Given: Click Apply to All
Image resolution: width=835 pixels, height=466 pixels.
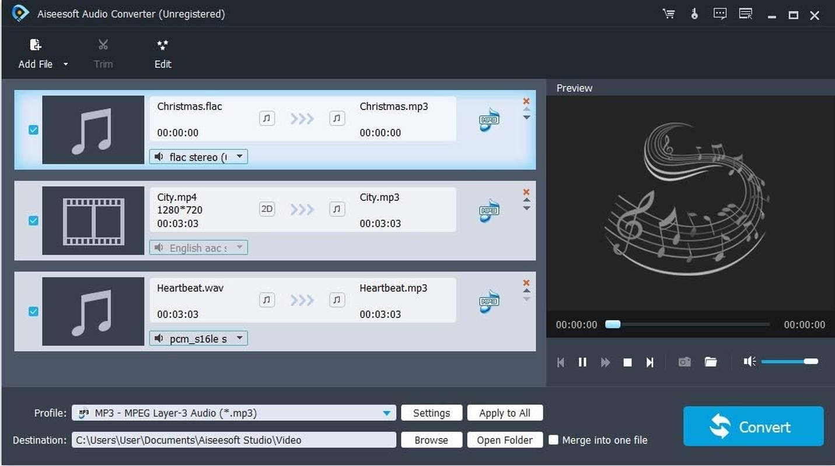Looking at the screenshot, I should (505, 412).
